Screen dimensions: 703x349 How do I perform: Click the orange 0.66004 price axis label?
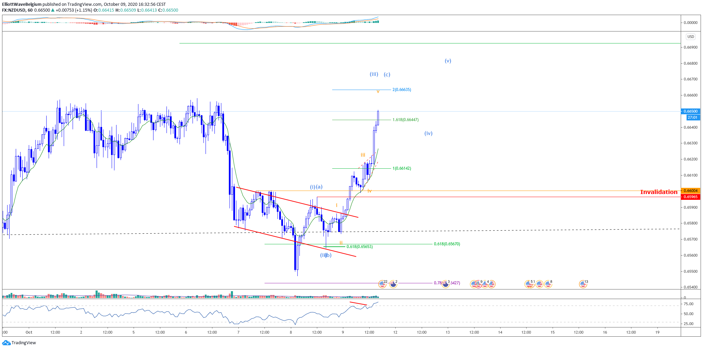tap(690, 191)
